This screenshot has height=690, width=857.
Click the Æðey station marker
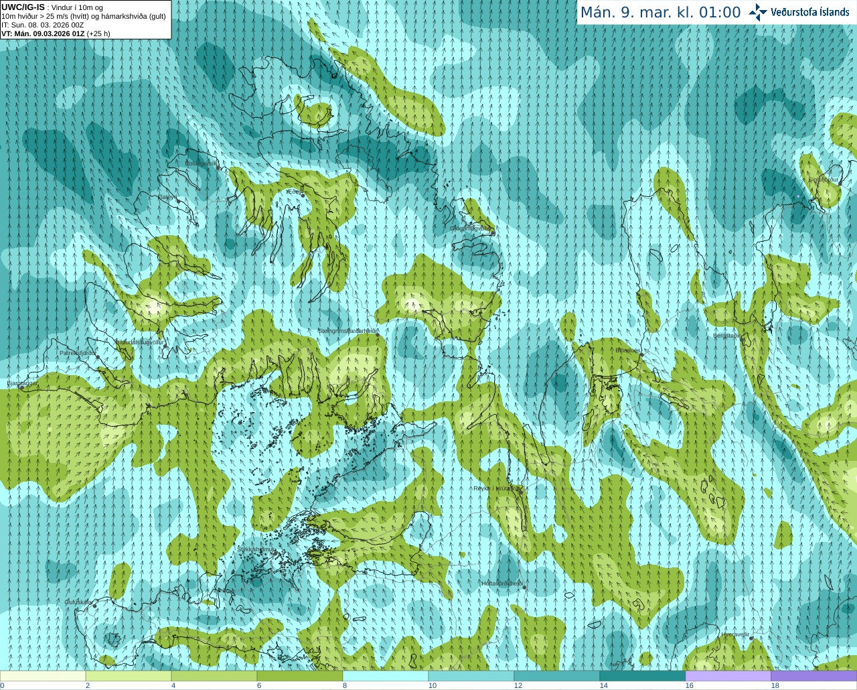click(x=303, y=195)
